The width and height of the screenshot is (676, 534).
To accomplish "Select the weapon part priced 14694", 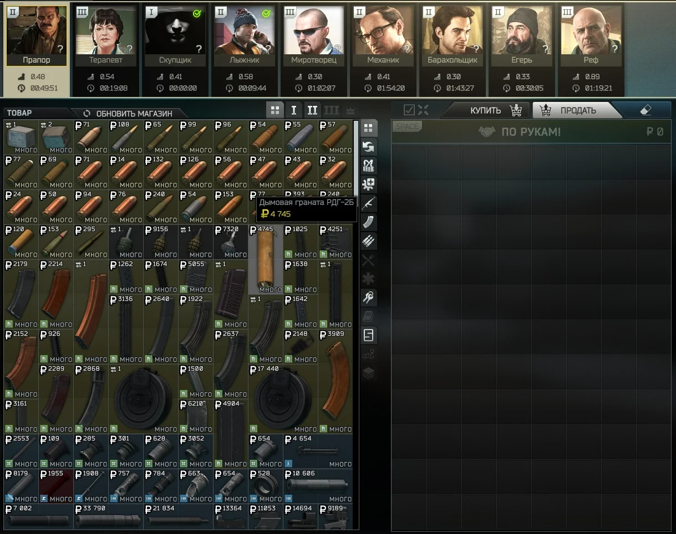I will [x=301, y=517].
